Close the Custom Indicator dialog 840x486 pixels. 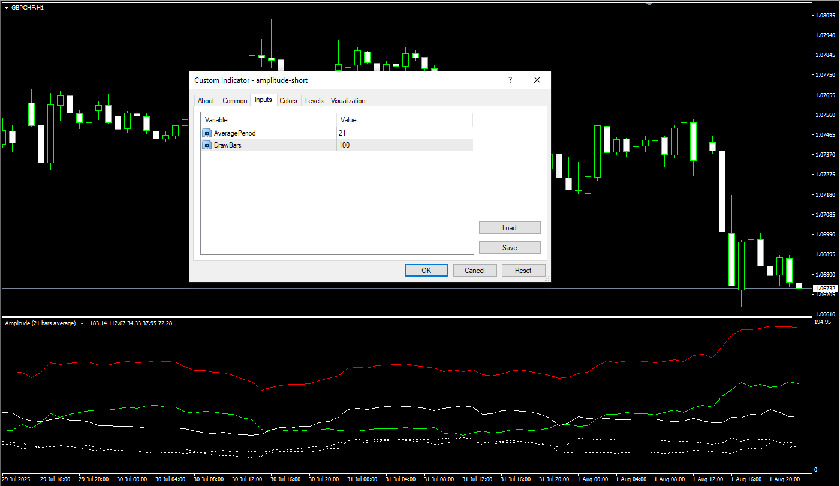(537, 80)
